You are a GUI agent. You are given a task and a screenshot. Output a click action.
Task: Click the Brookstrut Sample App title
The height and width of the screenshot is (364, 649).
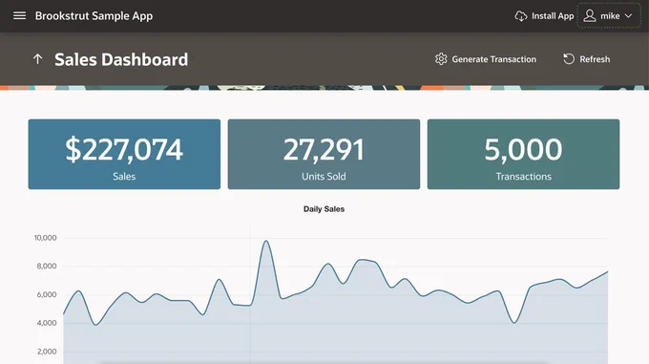coord(94,16)
